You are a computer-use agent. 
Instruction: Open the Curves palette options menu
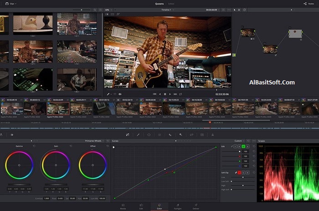click(x=254, y=141)
